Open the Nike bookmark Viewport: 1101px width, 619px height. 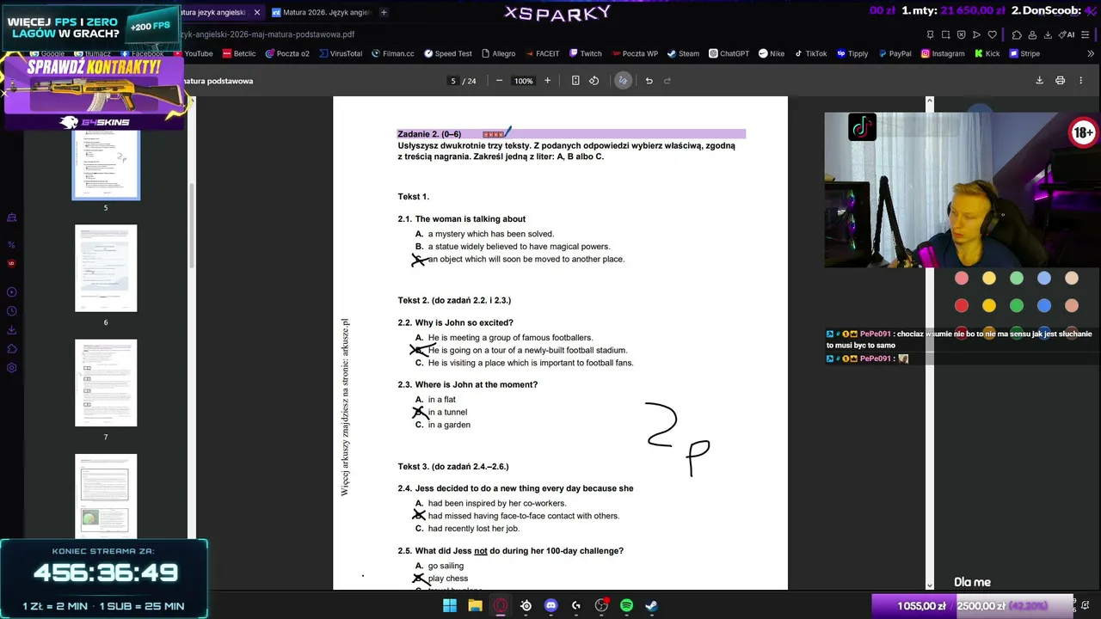coord(772,53)
